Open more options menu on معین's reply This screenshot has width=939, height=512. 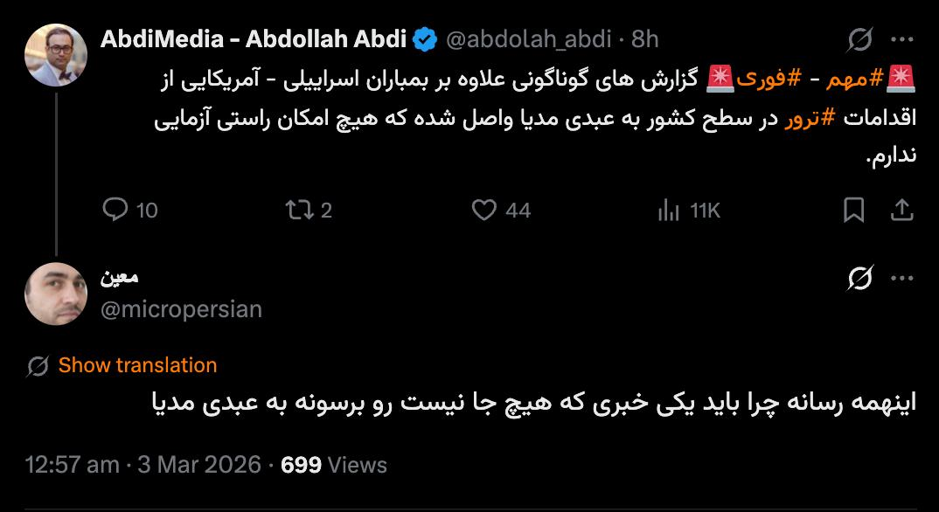coord(901,278)
